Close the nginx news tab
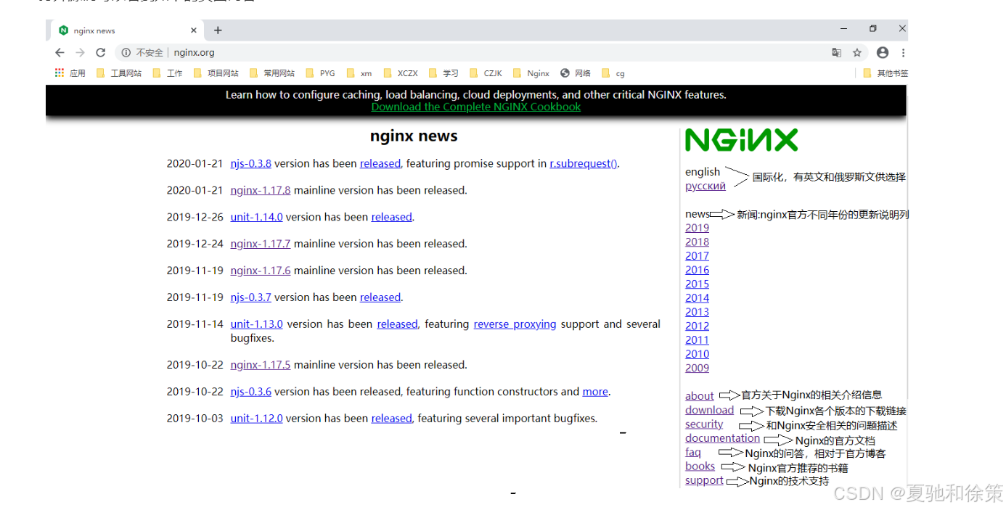 194,30
